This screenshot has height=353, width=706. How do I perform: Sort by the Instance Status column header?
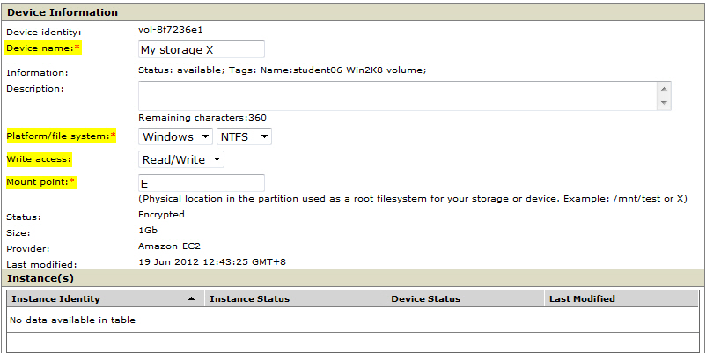click(249, 299)
